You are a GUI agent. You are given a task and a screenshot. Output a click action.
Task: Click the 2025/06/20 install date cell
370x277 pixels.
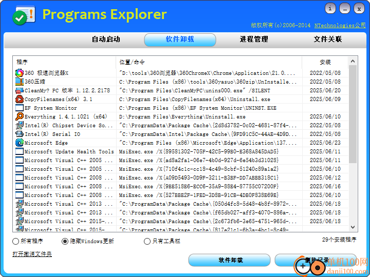point(325,90)
